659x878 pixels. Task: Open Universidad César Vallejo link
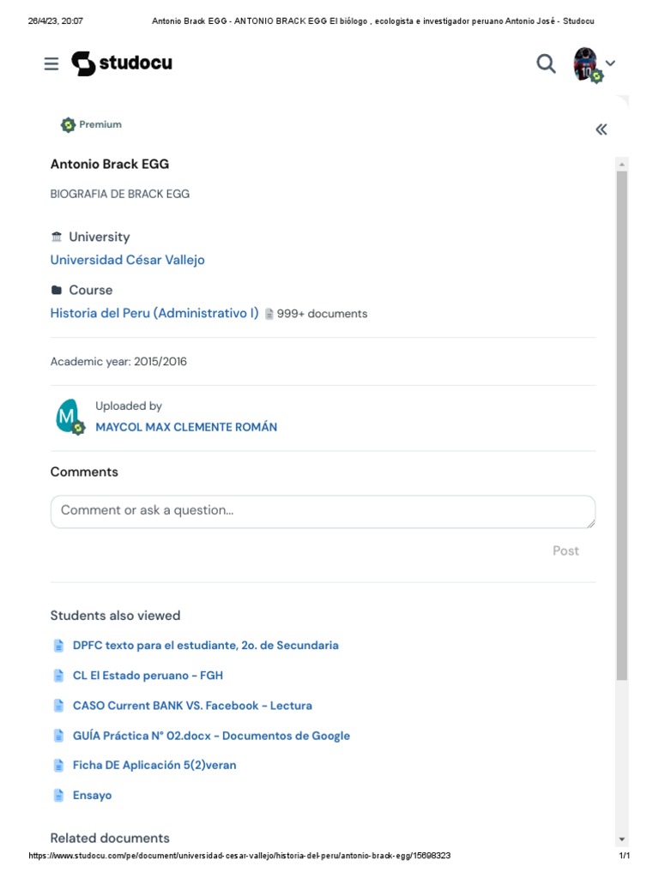click(x=127, y=260)
